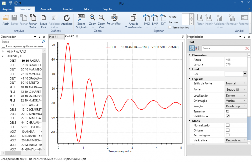Export plot using the PNG icon

pyautogui.click(x=146, y=18)
